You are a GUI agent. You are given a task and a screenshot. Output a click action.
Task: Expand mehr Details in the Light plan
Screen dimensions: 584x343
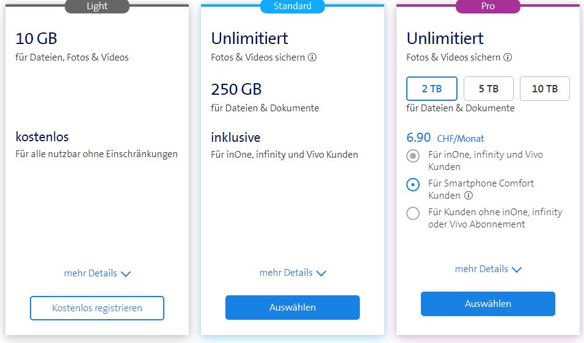[x=97, y=273]
